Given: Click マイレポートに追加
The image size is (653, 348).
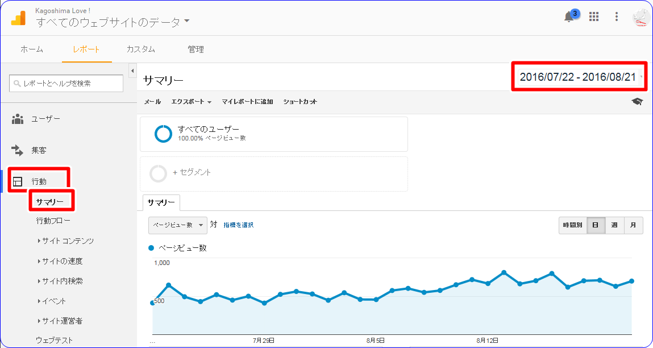Looking at the screenshot, I should 247,102.
